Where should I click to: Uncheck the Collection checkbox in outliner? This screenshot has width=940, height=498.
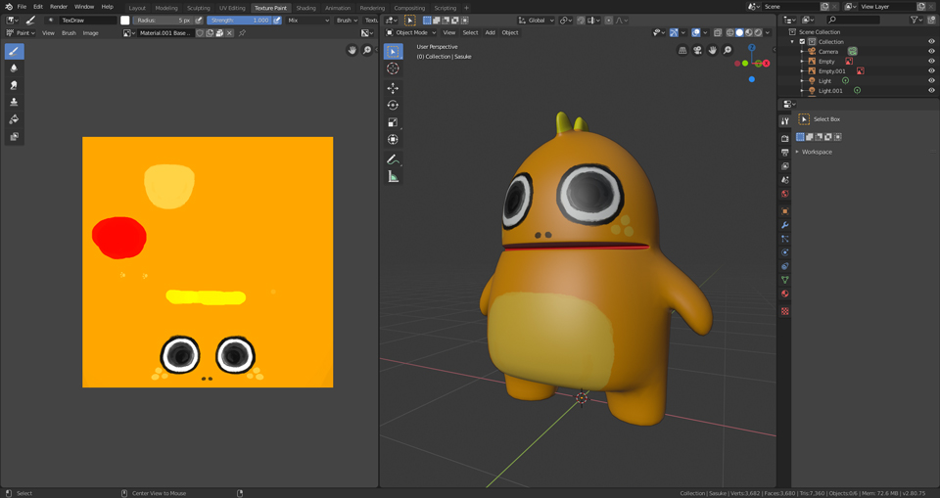(802, 42)
